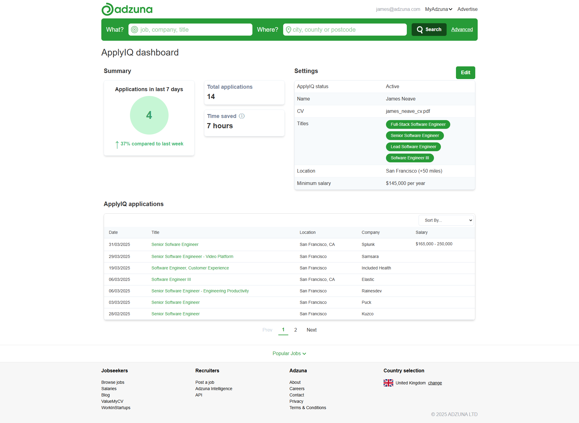Select the Full-Stack Software Engineer tag
The width and height of the screenshot is (579, 423).
(418, 124)
